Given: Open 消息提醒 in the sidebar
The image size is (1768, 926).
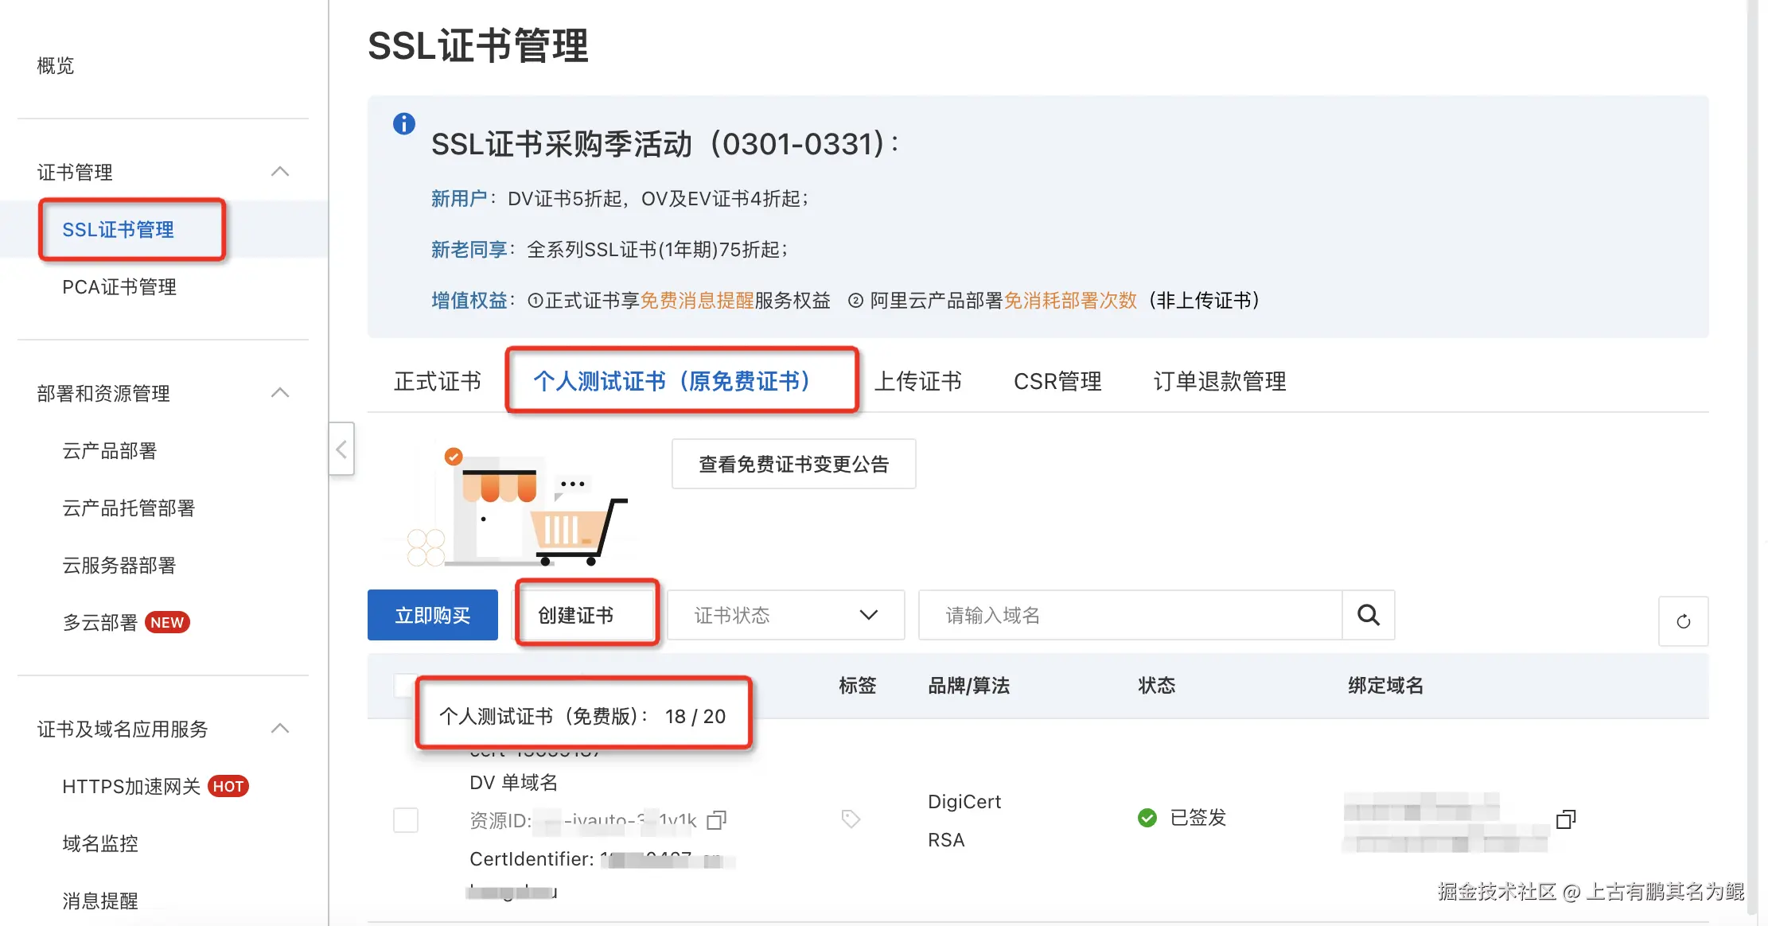Looking at the screenshot, I should (100, 901).
